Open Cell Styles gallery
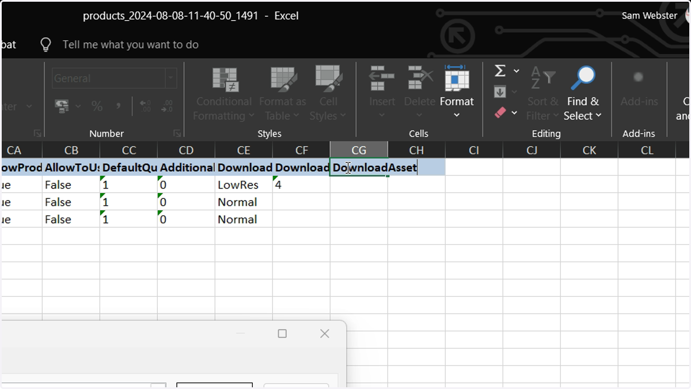 pyautogui.click(x=328, y=93)
